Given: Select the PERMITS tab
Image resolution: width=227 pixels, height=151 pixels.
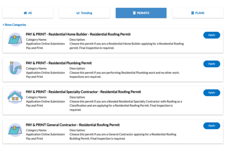Looking at the screenshot, I should 141,13.
